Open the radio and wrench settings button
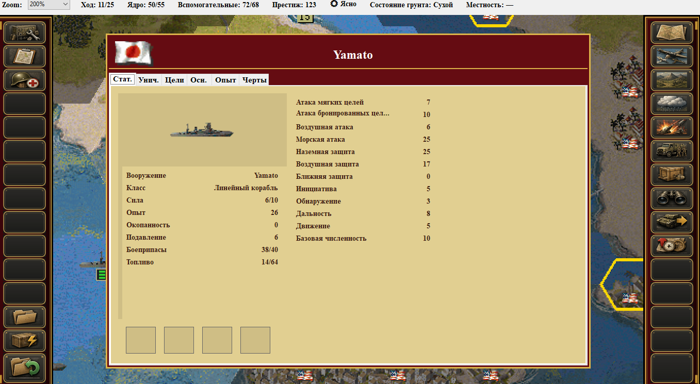Image resolution: width=700 pixels, height=384 pixels. (x=25, y=33)
